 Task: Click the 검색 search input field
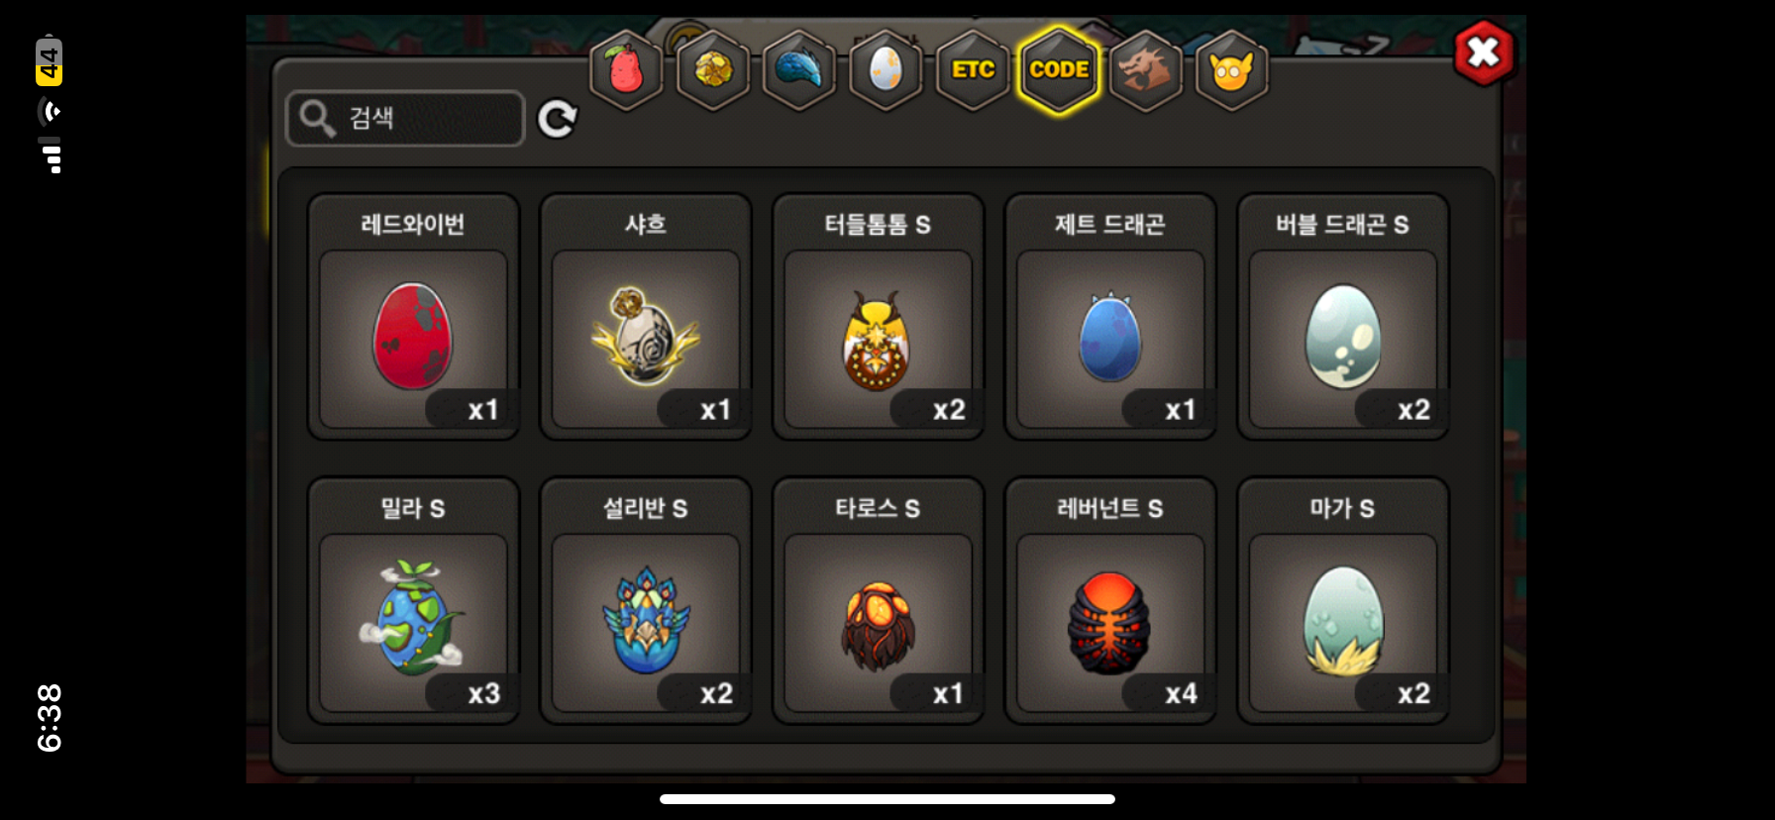pos(405,118)
